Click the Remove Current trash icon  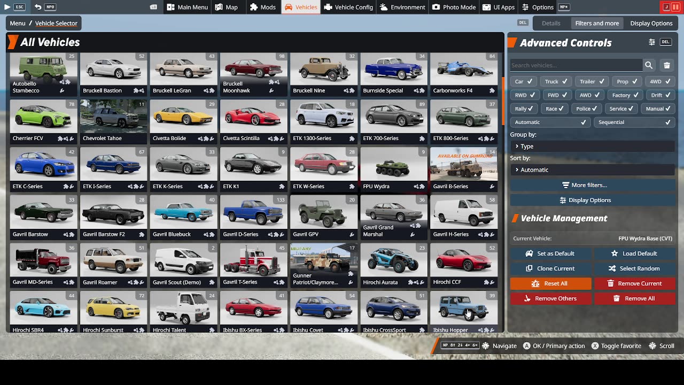click(x=610, y=283)
